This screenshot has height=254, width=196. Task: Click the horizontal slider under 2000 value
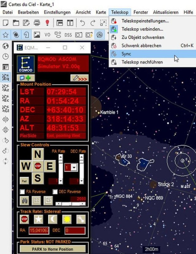71,204
